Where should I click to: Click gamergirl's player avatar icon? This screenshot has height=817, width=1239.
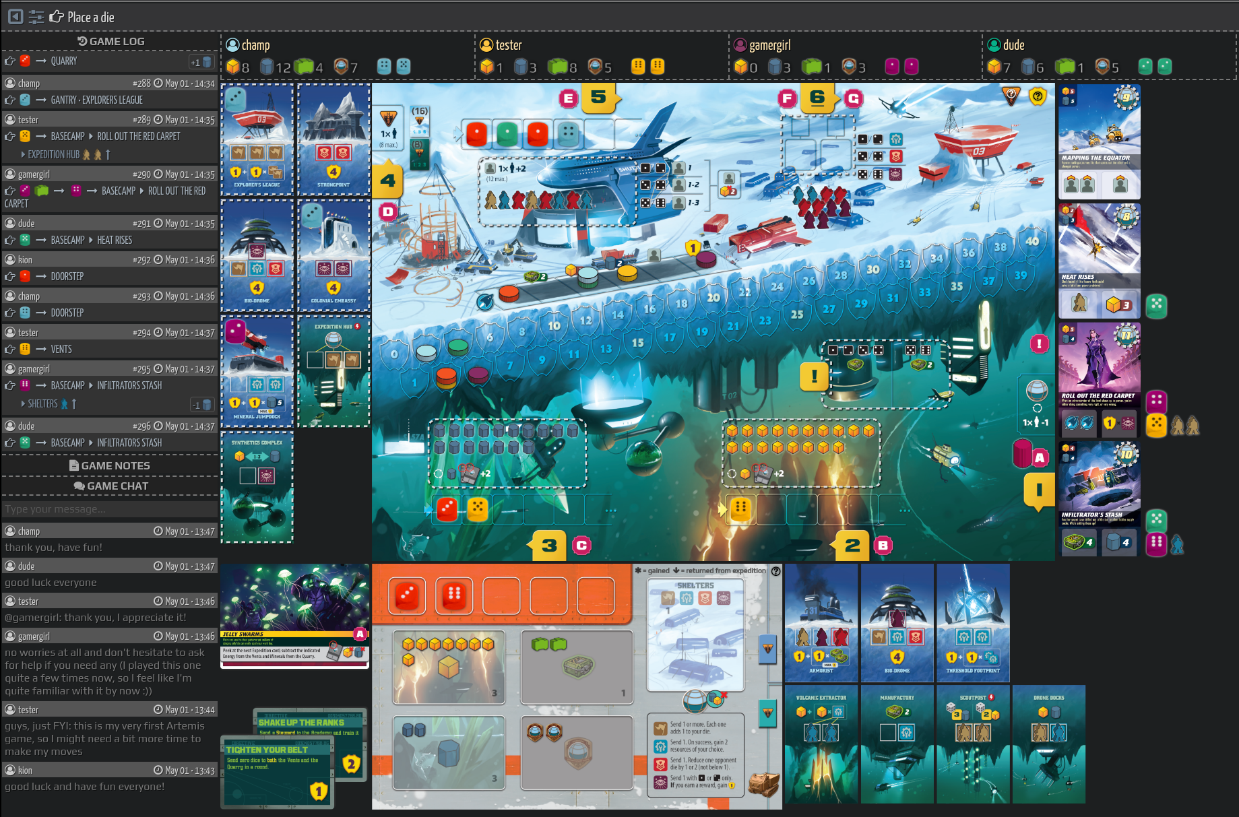pyautogui.click(x=740, y=45)
